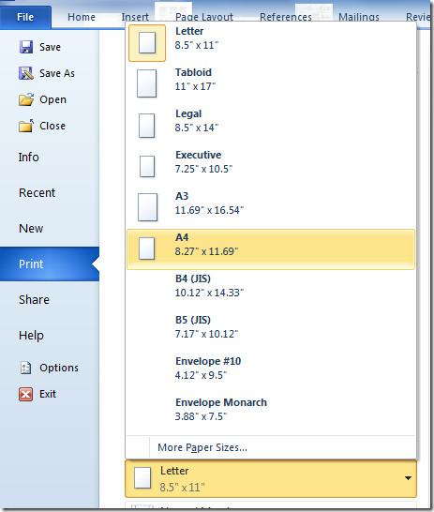
Task: Select B5 (JIS) paper size
Action: [271, 327]
